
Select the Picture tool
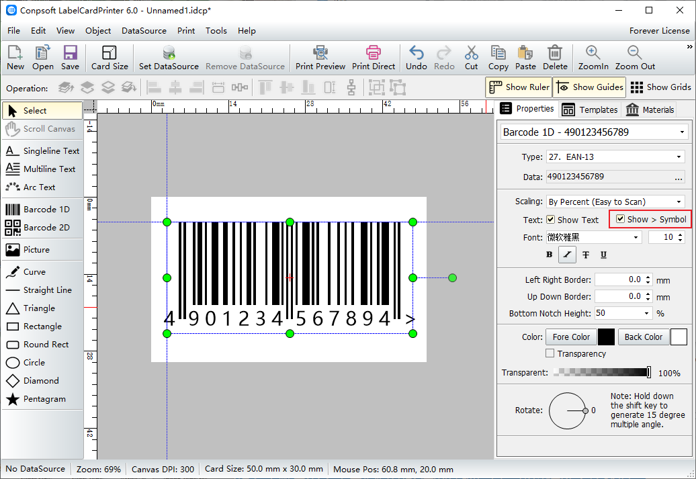[42, 250]
